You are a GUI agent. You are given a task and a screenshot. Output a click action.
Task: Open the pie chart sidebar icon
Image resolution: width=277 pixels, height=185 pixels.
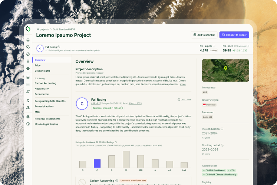28,124
